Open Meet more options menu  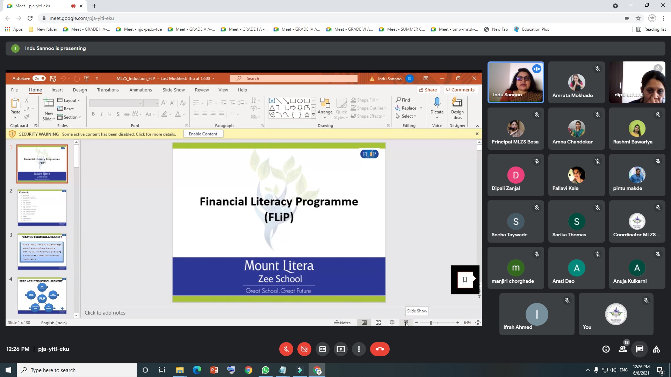359,349
